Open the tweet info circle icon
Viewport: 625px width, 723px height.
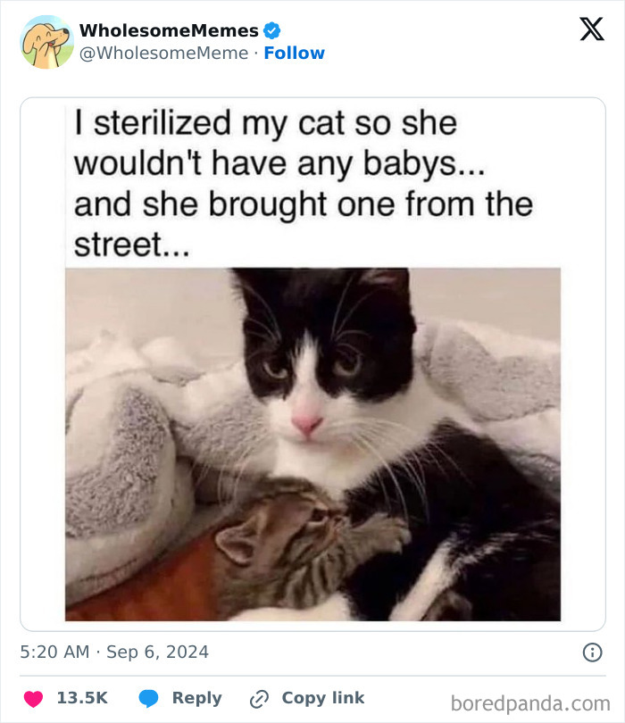point(591,652)
